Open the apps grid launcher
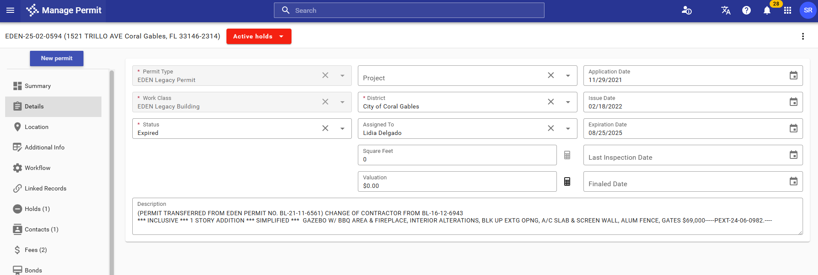 (787, 10)
